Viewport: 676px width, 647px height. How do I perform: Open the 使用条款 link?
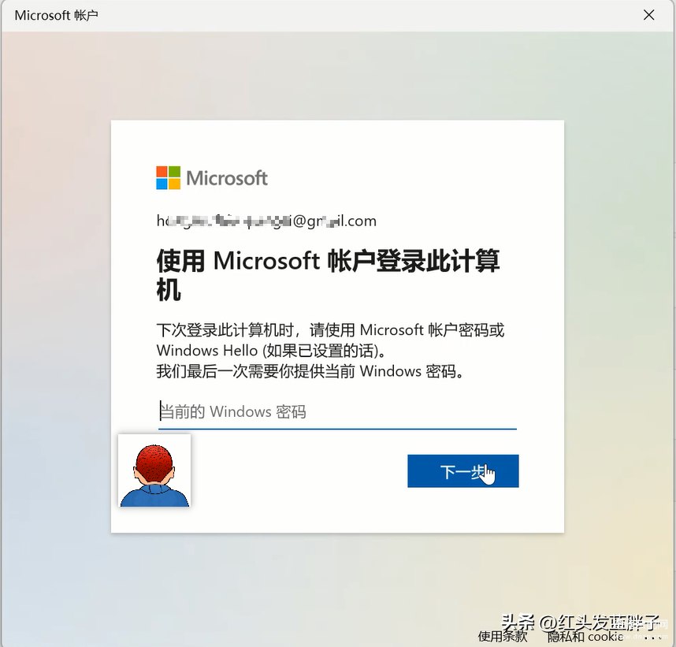(x=503, y=637)
